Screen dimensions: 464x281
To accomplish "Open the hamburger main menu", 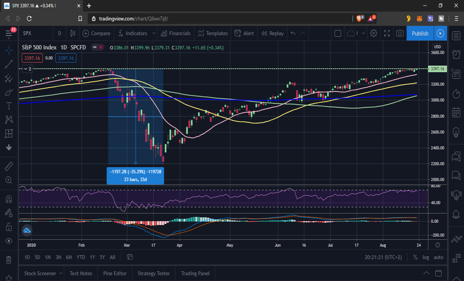I will (9, 34).
